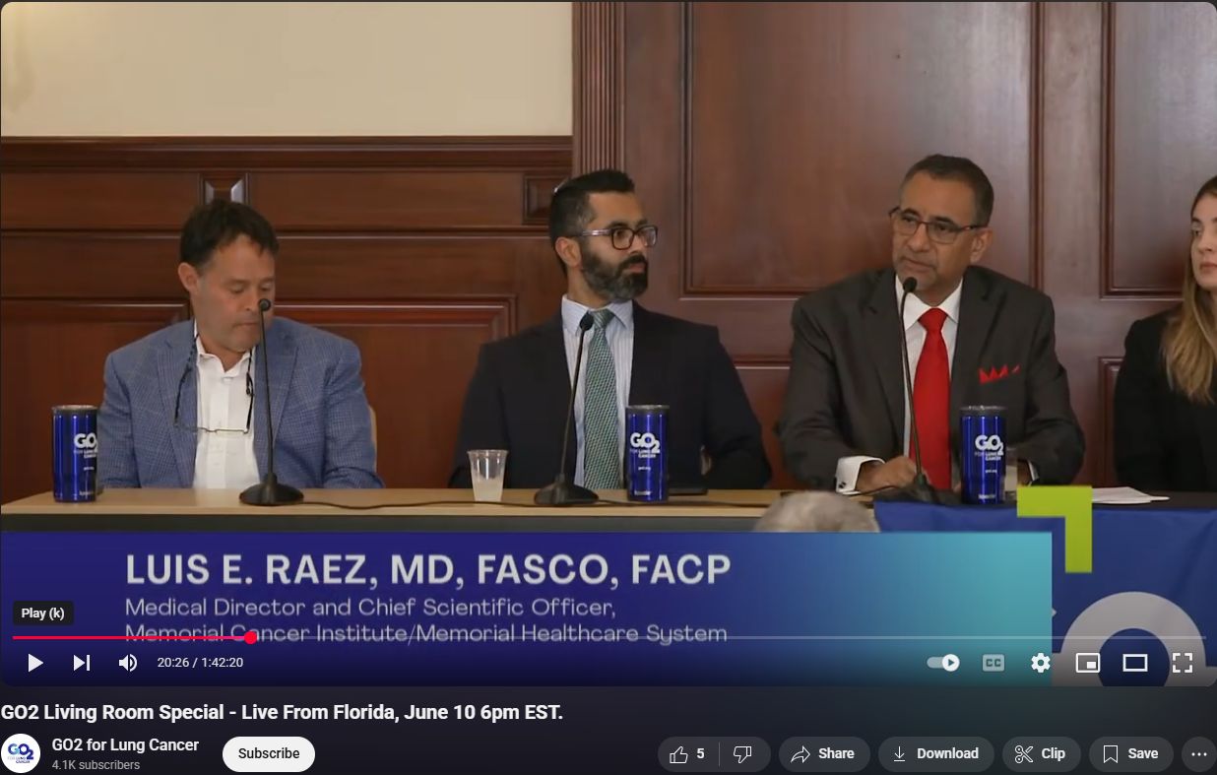The height and width of the screenshot is (775, 1217).
Task: Open the GO2 for Lung Cancer channel avatar
Action: (21, 754)
